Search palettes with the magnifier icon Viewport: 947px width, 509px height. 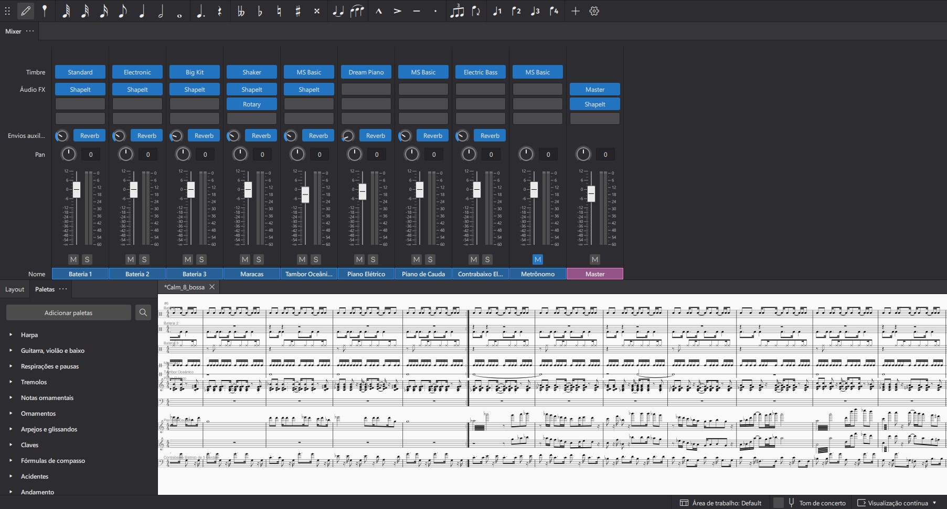(x=143, y=312)
